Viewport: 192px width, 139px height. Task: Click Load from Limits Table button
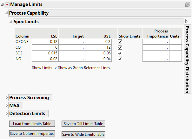(32, 123)
